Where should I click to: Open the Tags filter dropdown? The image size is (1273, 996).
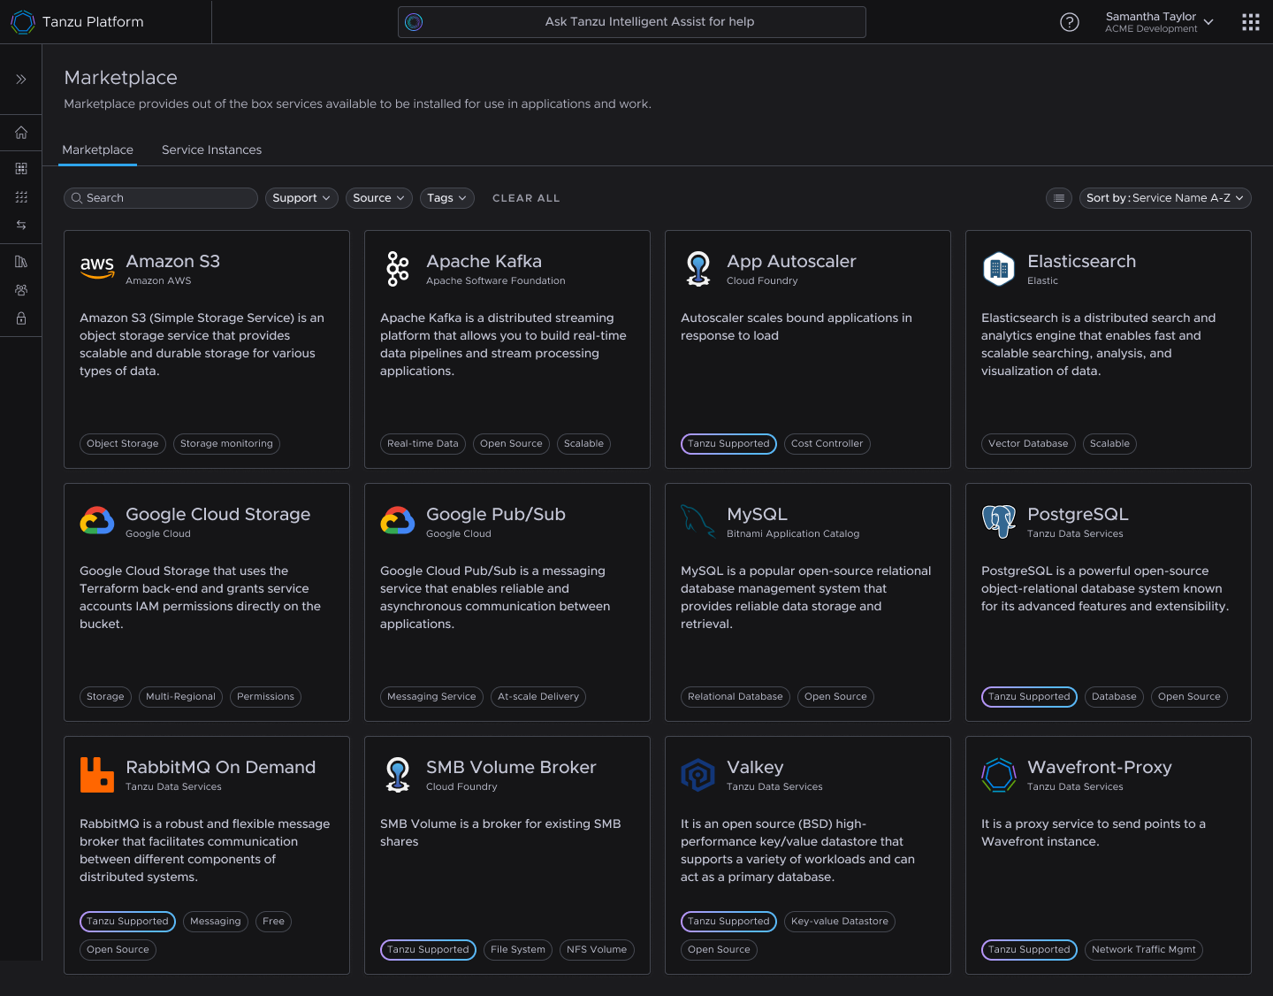(x=447, y=198)
